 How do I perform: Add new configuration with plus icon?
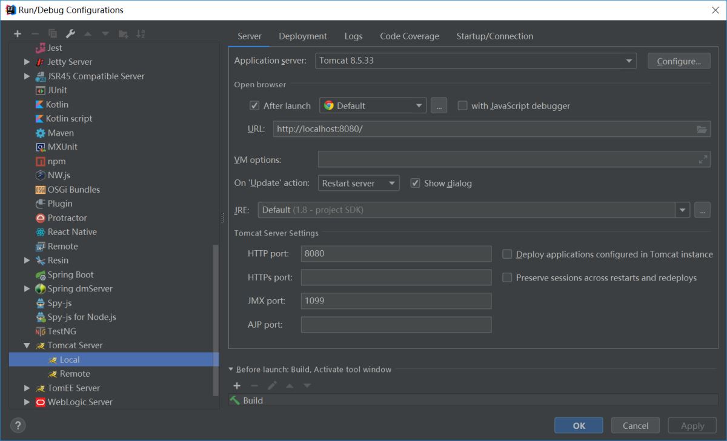tap(18, 34)
